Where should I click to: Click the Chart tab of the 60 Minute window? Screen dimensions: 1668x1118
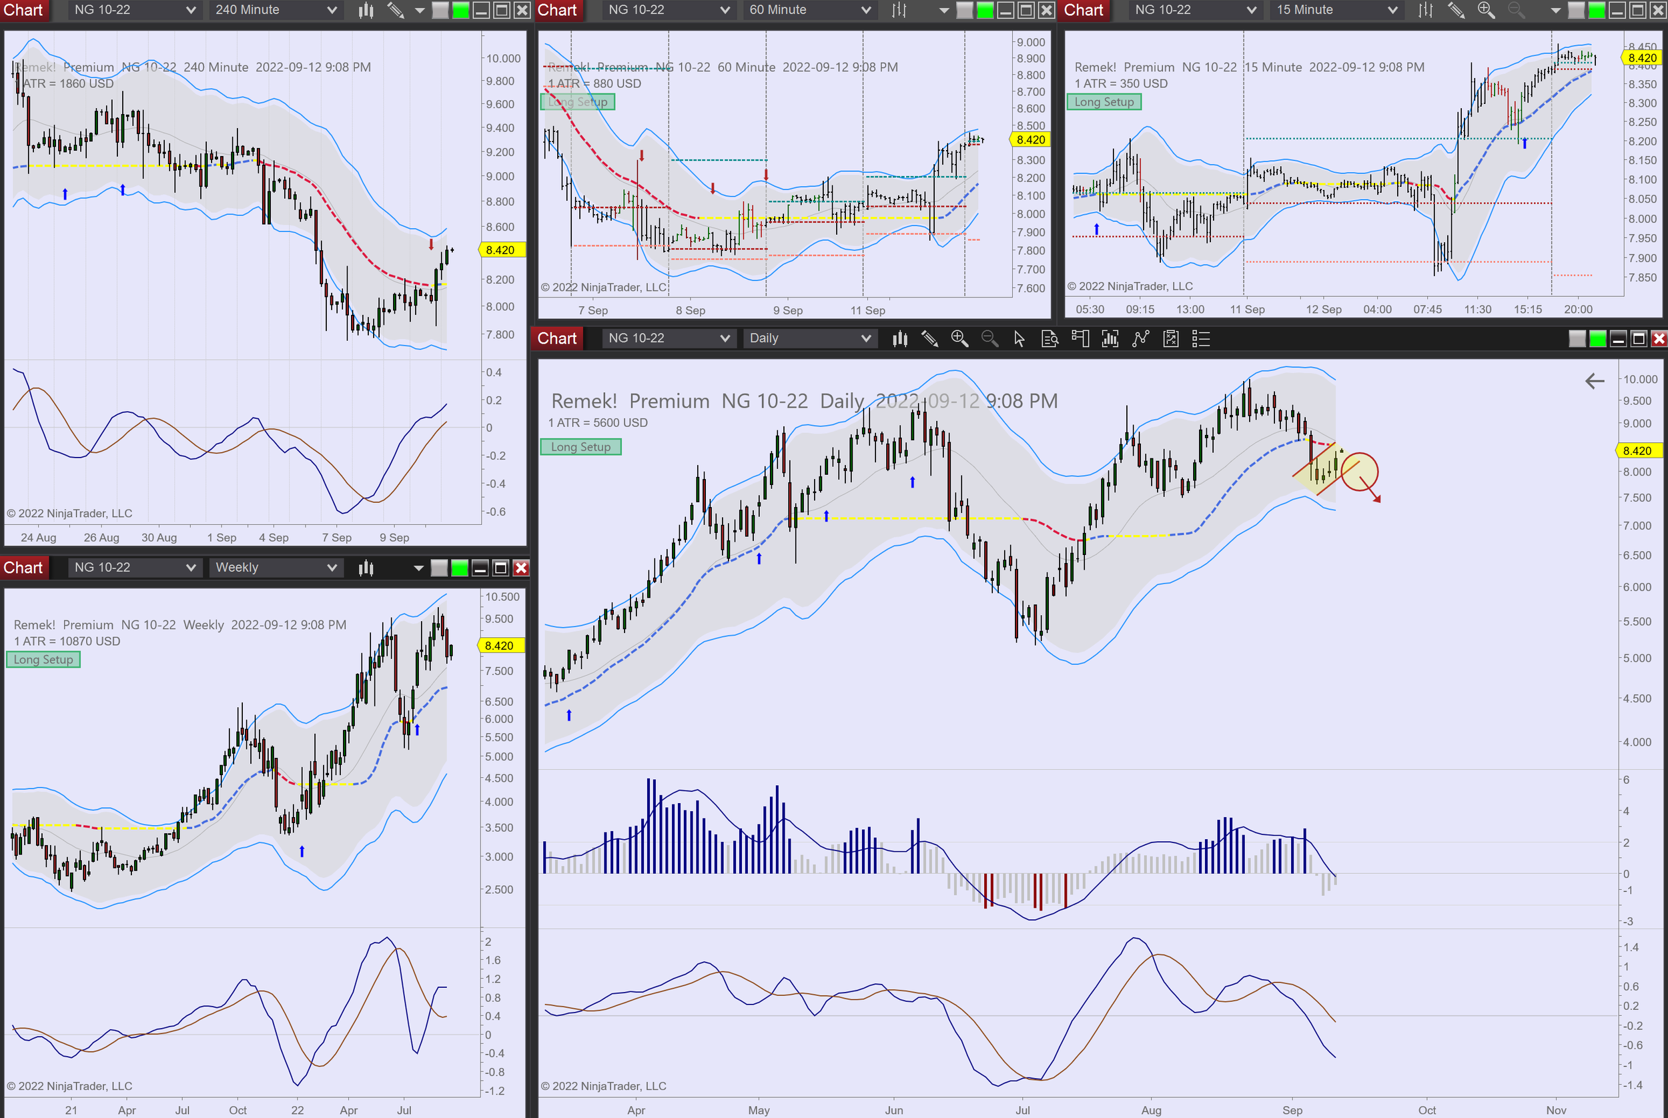point(556,10)
